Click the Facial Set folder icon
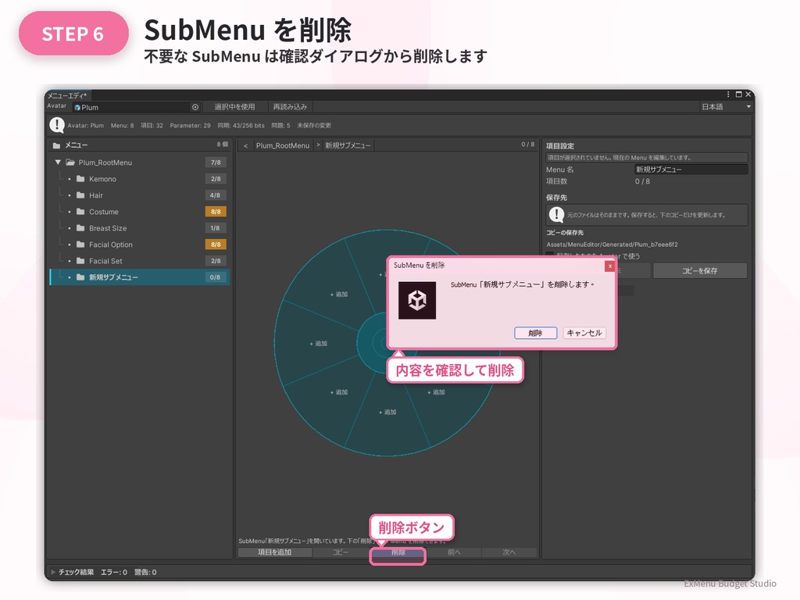The width and height of the screenshot is (800, 600). (x=80, y=261)
